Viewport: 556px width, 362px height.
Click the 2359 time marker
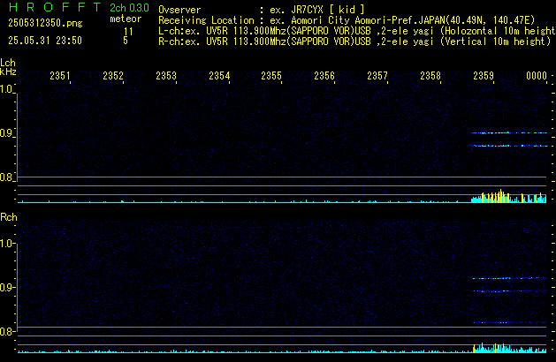pos(484,76)
